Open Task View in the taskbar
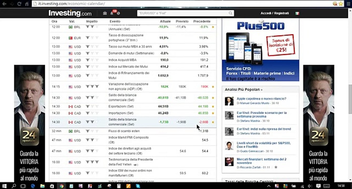352x189 pixels. pos(23,186)
